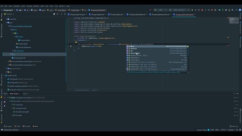Click the error stripe marker at editor top right
Screen dimensions: 242x136
coord(228,18)
